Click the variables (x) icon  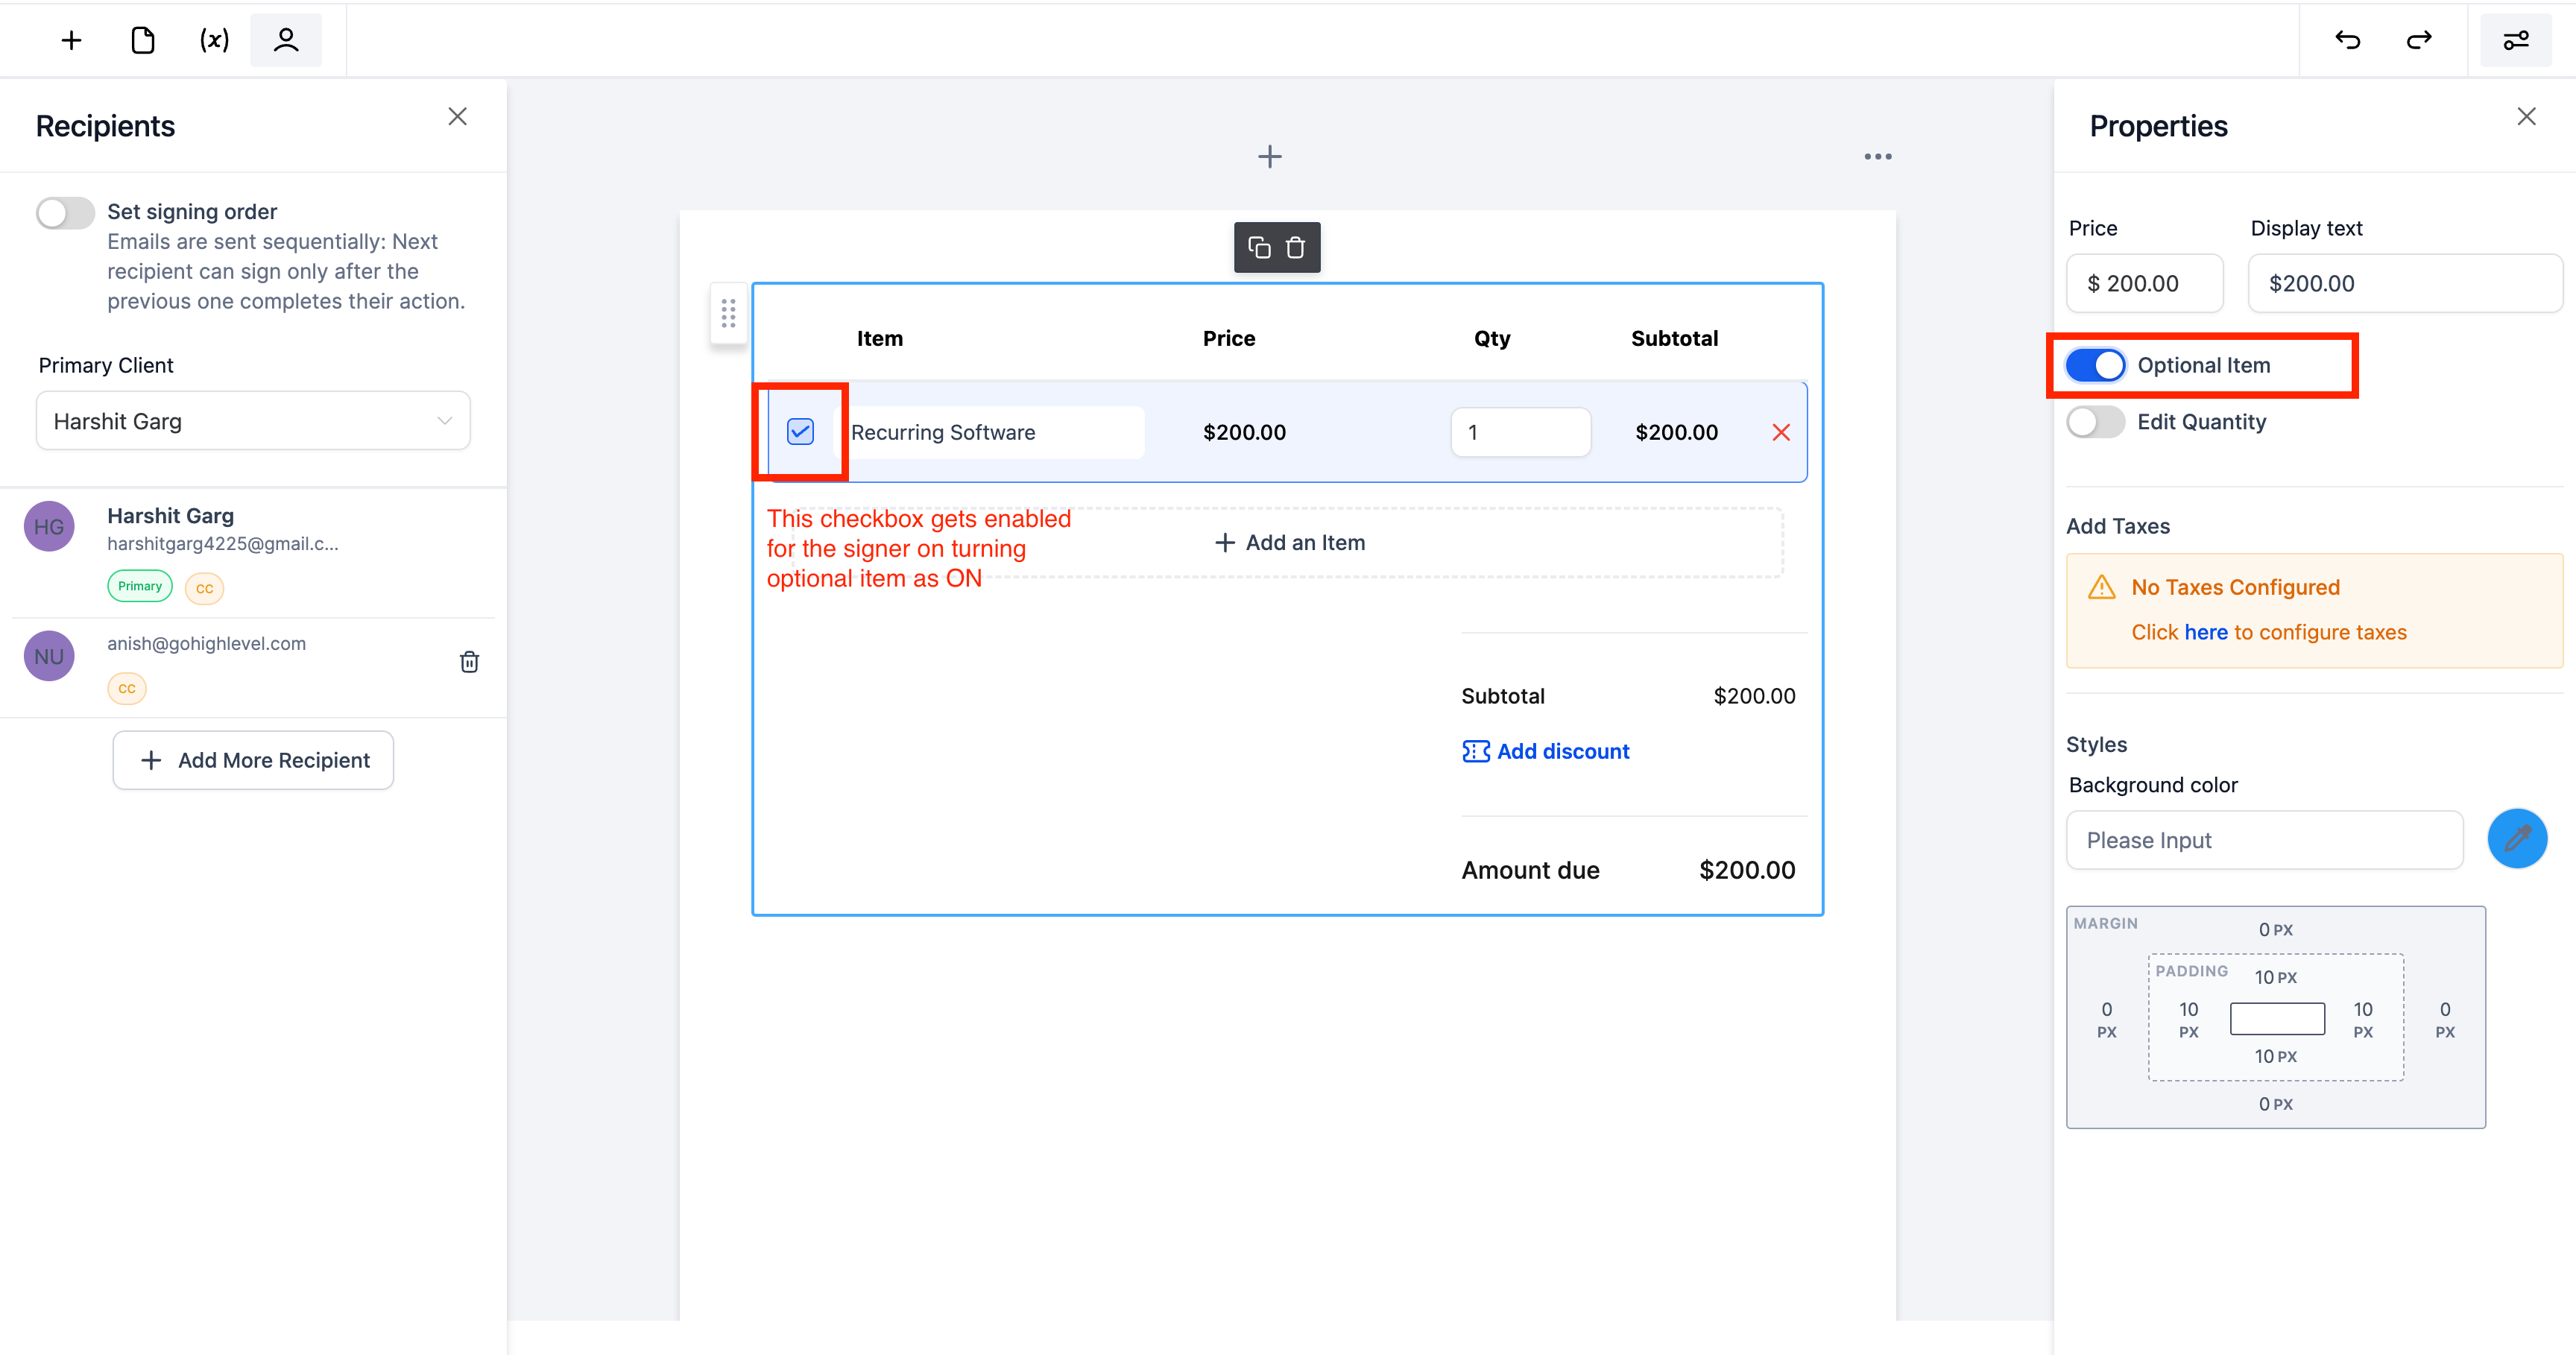click(214, 40)
